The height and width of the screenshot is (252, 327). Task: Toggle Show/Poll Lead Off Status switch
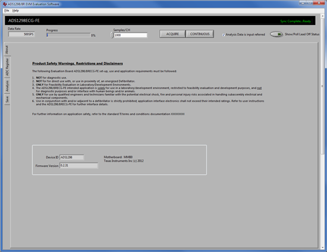(276, 34)
